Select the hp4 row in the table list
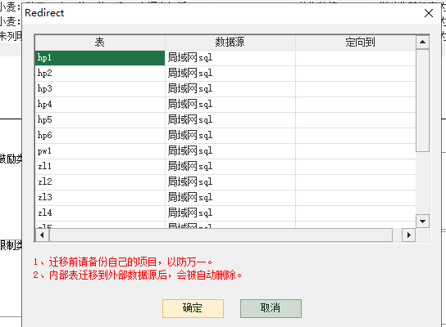Viewport: 446px width, 327px height. [x=100, y=105]
